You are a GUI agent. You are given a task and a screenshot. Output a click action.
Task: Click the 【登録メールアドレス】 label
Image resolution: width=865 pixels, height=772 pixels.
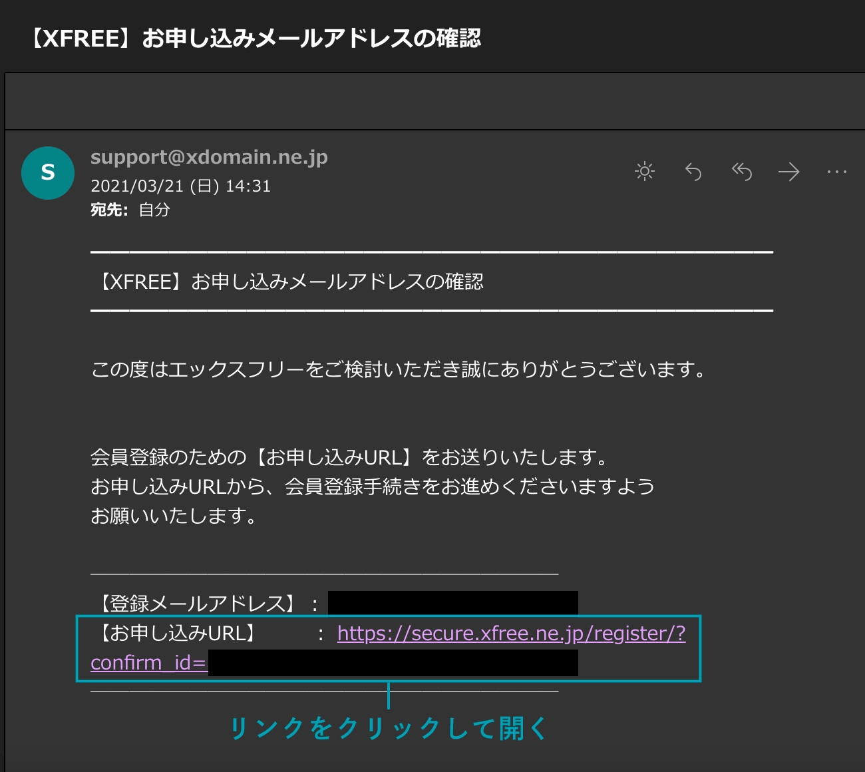198,604
